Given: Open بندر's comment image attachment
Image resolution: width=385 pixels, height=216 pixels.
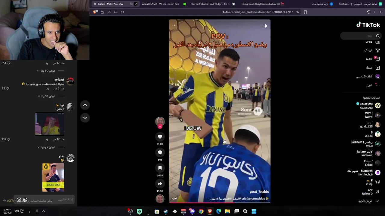Looking at the screenshot, I should coord(53,177).
